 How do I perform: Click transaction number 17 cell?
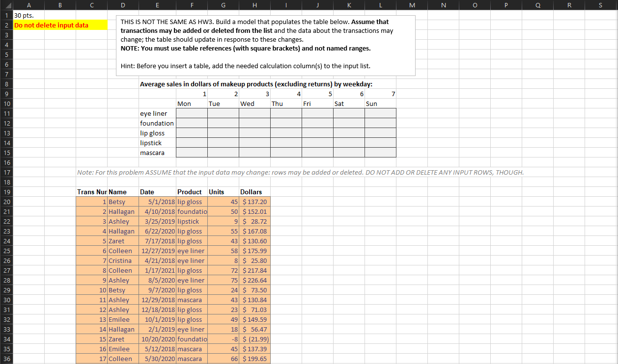click(x=92, y=359)
